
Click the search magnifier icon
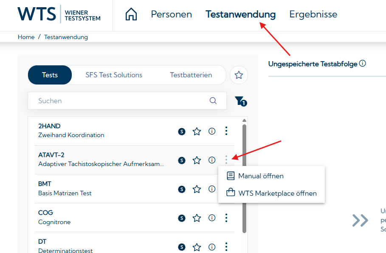[213, 101]
